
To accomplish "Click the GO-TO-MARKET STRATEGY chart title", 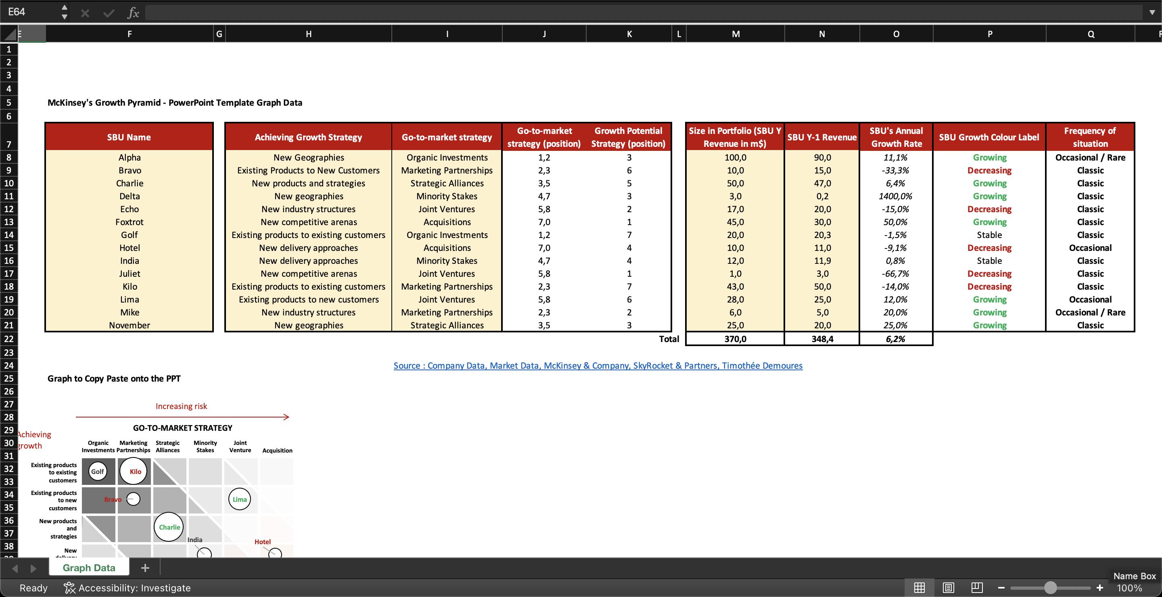I will [x=183, y=428].
